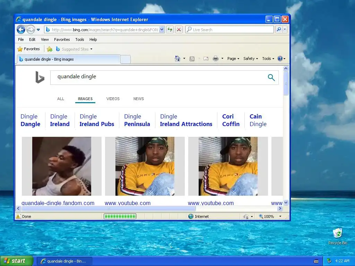Click the Dingle Dangle suggestion

coord(31,120)
